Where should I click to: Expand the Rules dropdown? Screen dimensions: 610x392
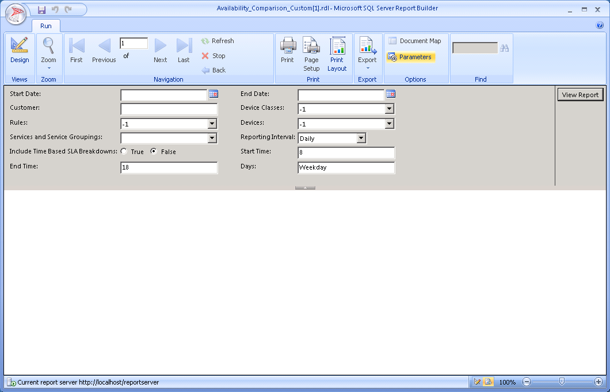[212, 124]
